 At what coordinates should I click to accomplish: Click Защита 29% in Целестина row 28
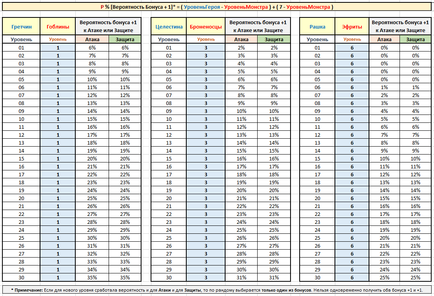pos(274,262)
